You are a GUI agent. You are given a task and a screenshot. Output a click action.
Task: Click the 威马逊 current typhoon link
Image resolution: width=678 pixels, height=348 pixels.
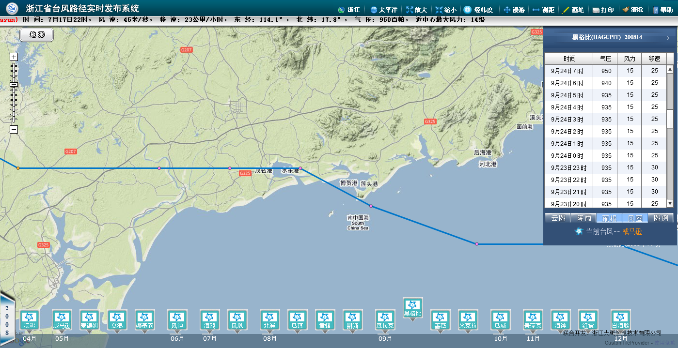tap(632, 232)
